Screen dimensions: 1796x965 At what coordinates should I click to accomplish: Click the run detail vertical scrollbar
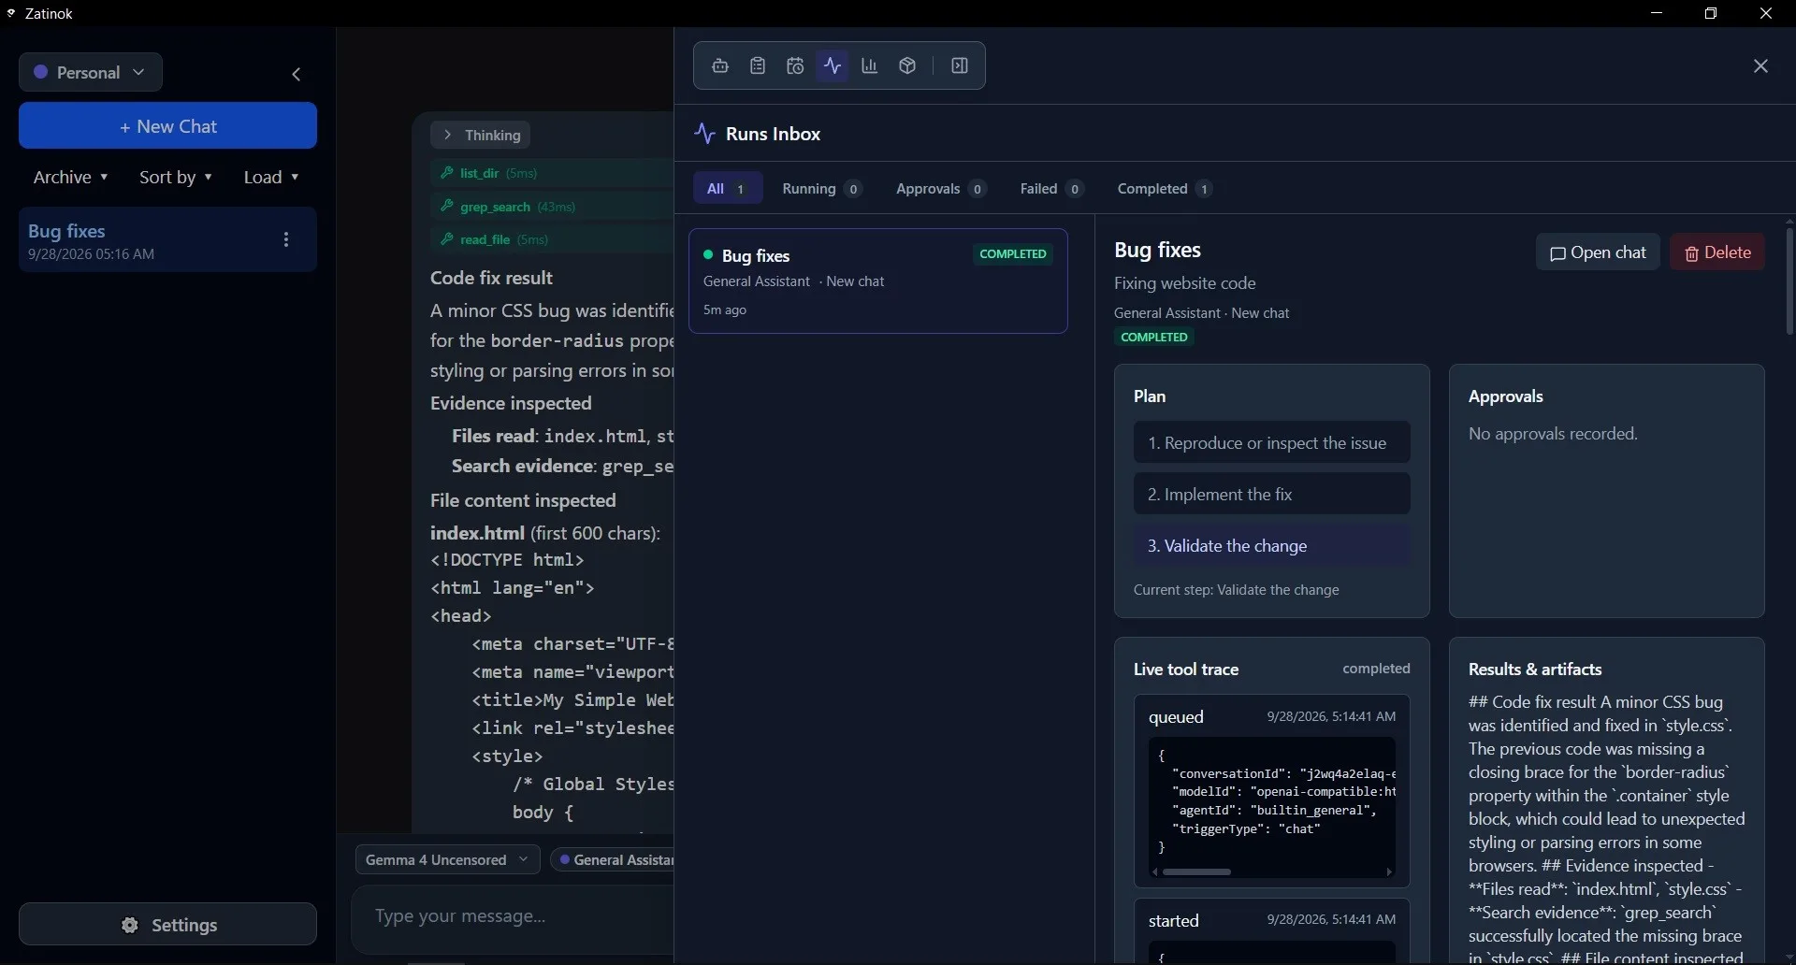pyautogui.click(x=1789, y=281)
